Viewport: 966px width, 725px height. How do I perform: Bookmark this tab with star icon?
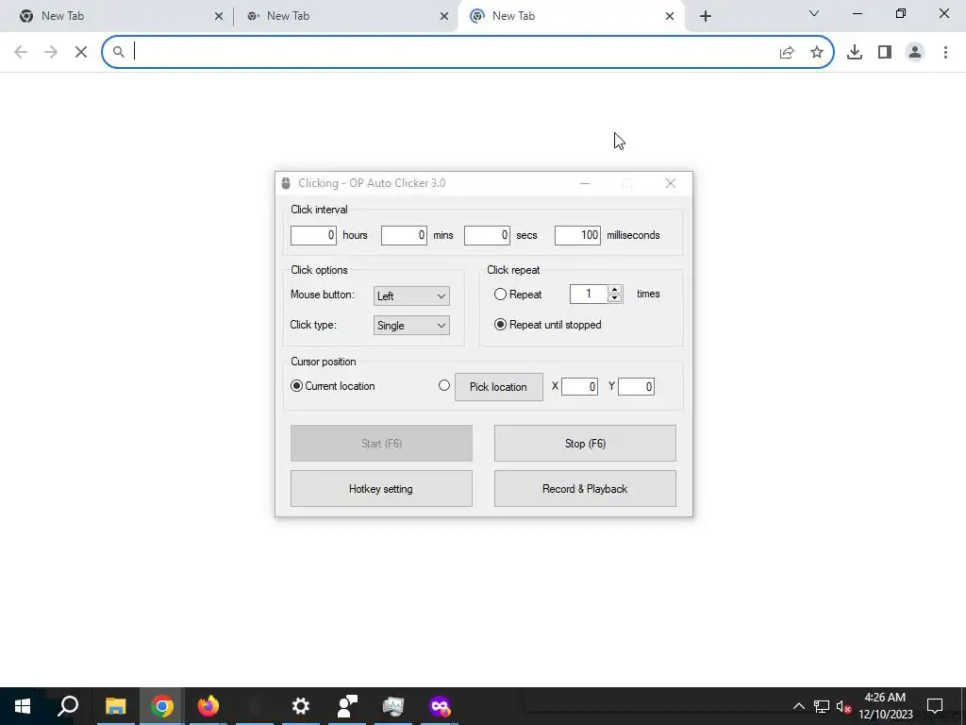click(817, 53)
